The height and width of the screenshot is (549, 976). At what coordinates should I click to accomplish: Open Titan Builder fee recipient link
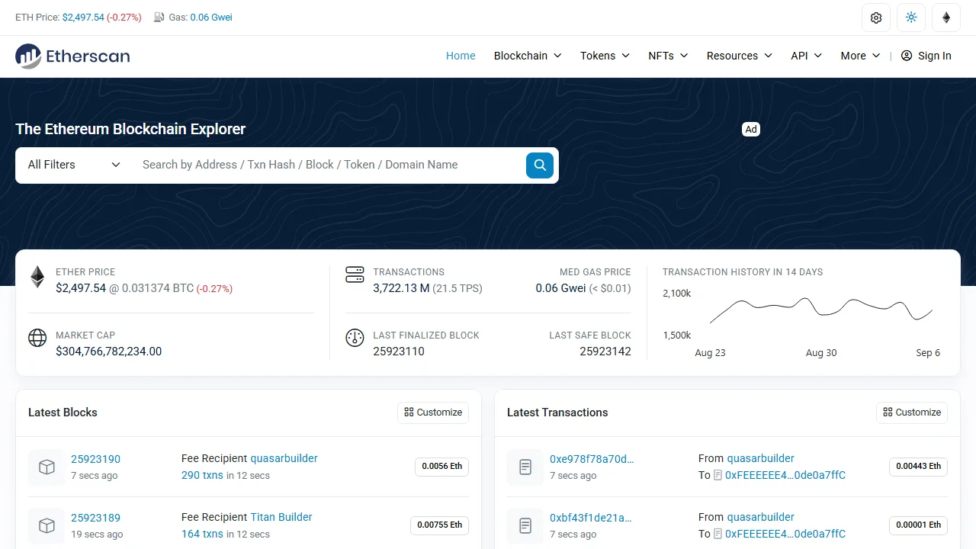tap(281, 517)
